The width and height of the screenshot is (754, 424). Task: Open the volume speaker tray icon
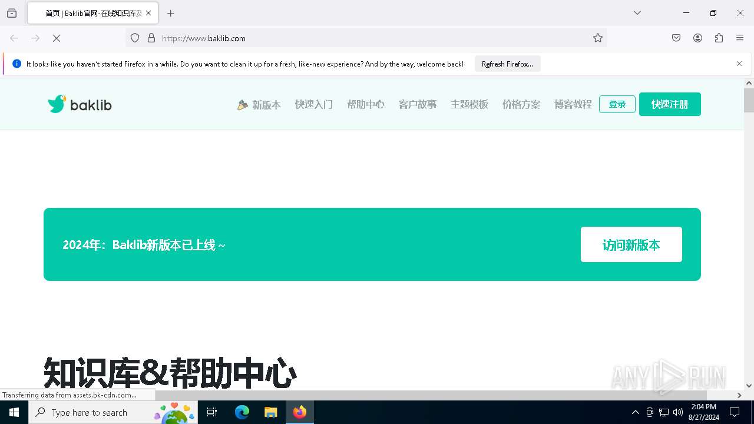[678, 412]
